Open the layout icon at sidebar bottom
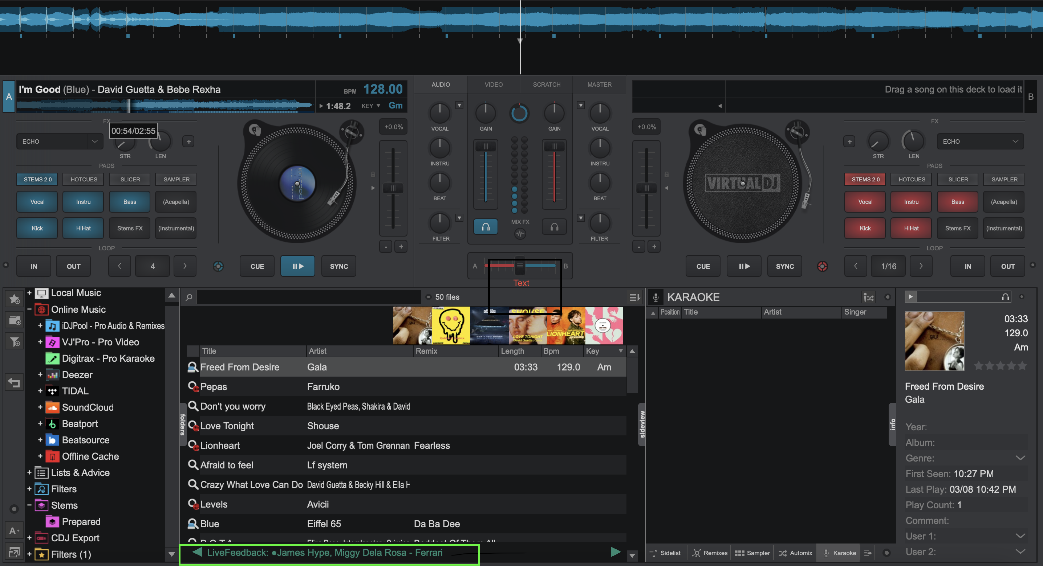The height and width of the screenshot is (566, 1043). [15, 551]
